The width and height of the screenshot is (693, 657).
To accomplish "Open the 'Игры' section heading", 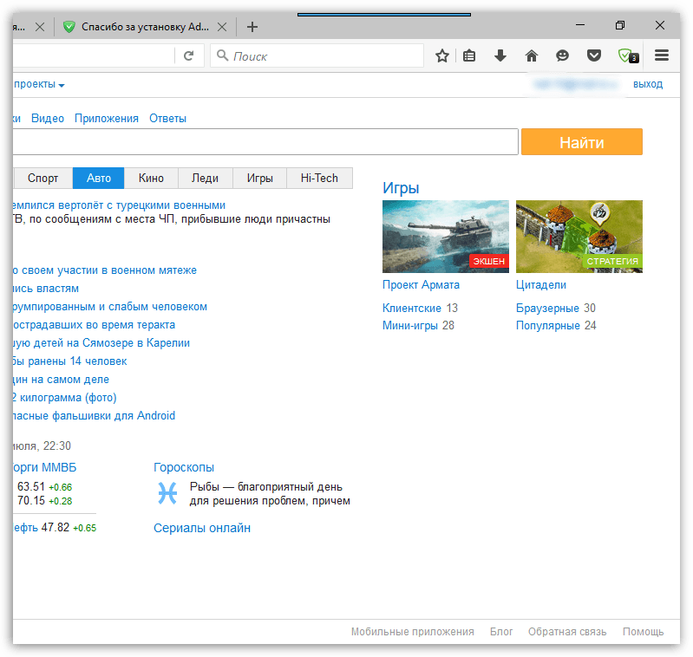I will click(401, 188).
